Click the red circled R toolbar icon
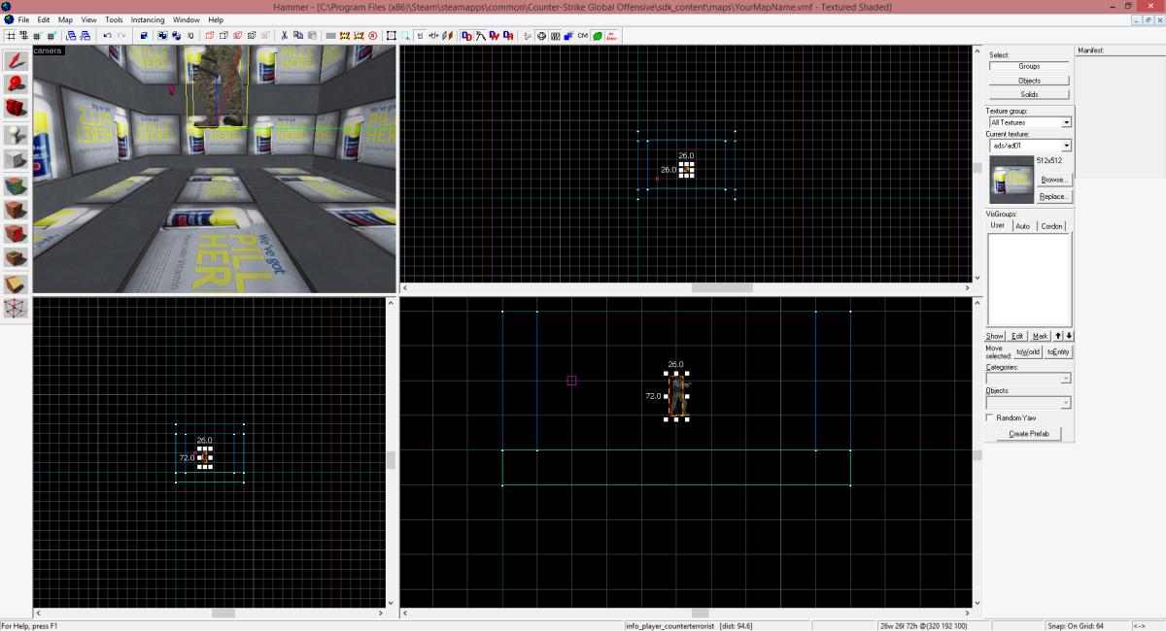The image size is (1166, 631). 372,35
